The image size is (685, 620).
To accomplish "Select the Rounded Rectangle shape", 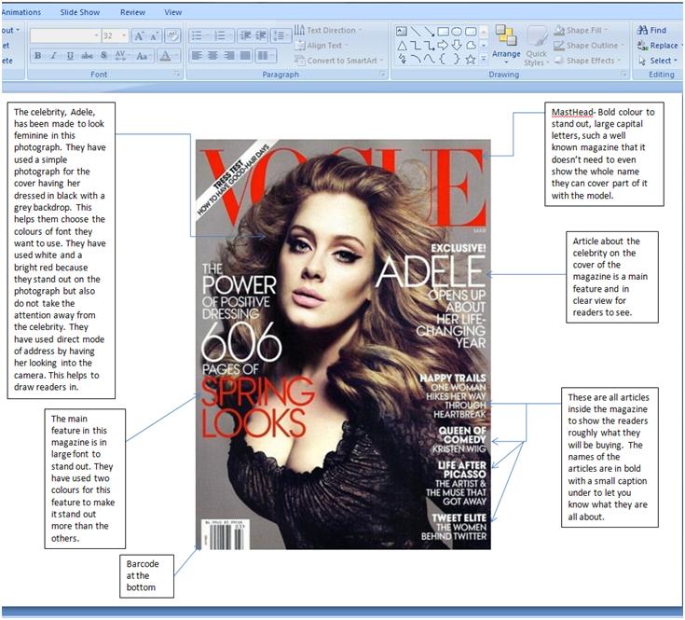I will 471,31.
